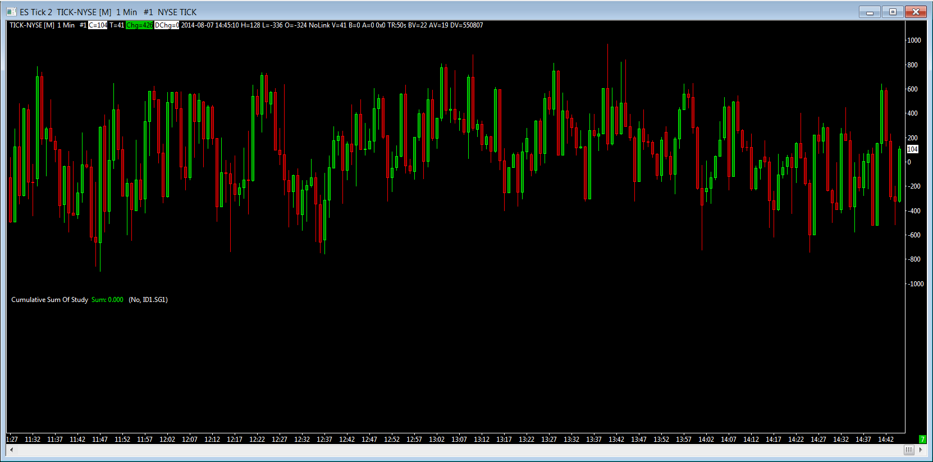933x462 pixels.
Task: Click the chart window icon in title bar
Action: [x=11, y=12]
